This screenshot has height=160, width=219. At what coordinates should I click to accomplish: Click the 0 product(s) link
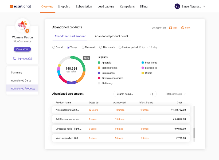coord(25,59)
